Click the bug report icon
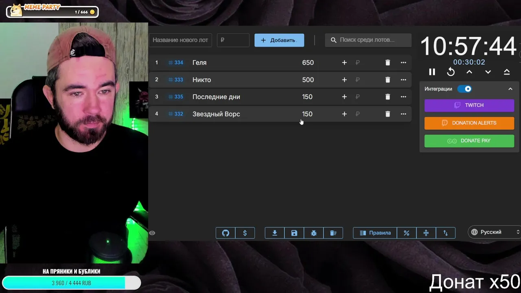This screenshot has height=293, width=521. coord(314,233)
